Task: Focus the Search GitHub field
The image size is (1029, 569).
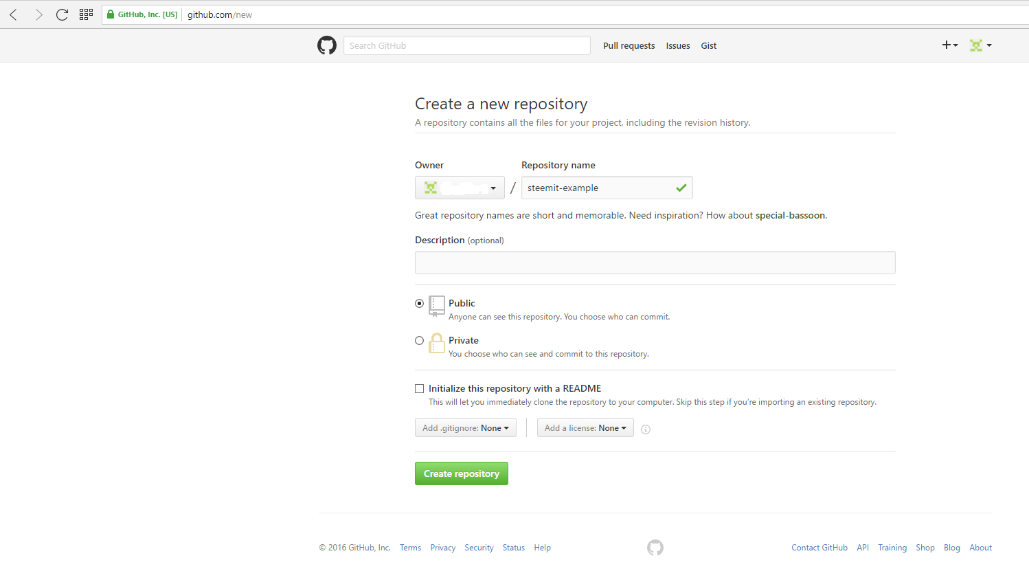Action: tap(467, 45)
